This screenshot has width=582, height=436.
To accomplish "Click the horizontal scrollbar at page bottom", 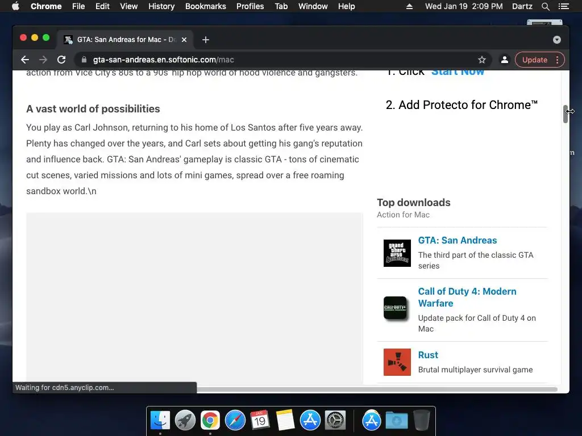I will point(377,389).
